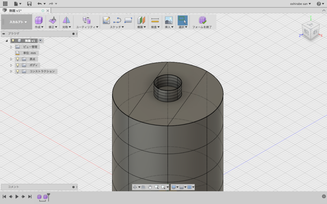Start a new sketch with the Create Sketch icon
Viewport: 327px width, 204px height.
pyautogui.click(x=106, y=20)
